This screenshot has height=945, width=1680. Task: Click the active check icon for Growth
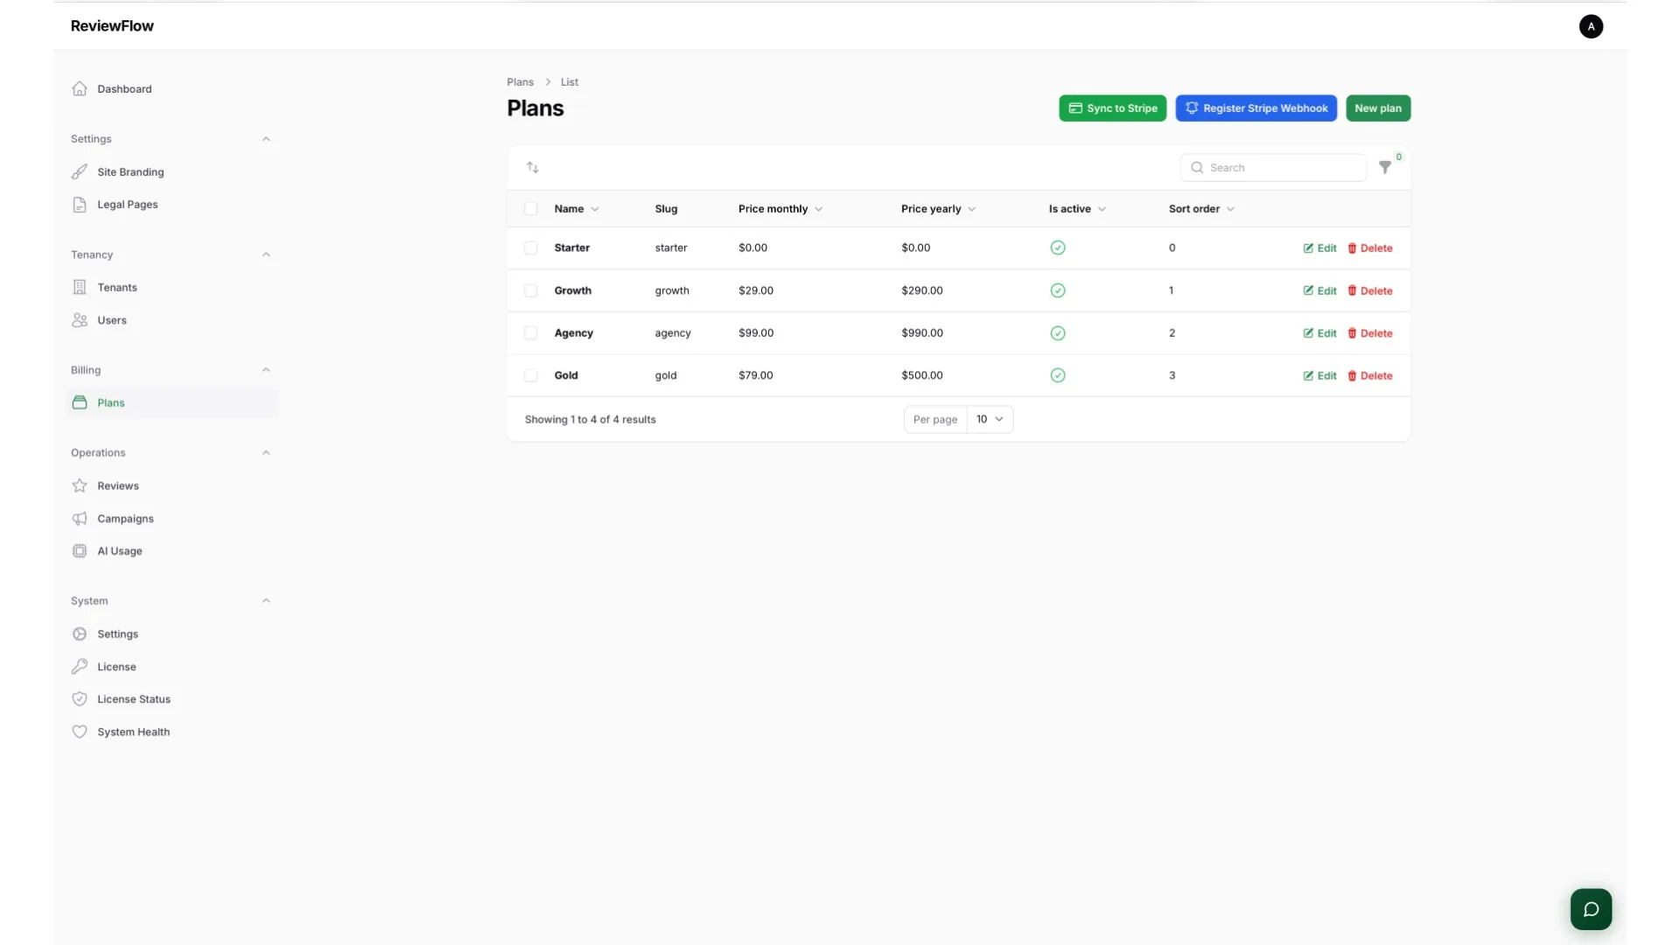click(x=1058, y=290)
